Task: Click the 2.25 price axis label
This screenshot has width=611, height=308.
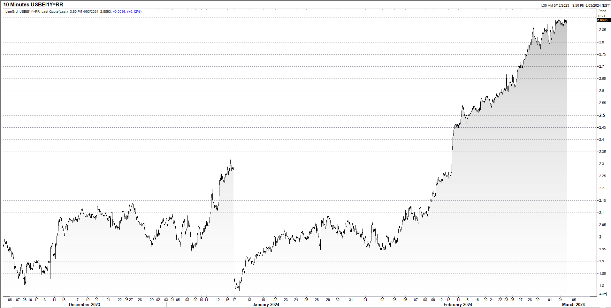Action: click(602, 176)
